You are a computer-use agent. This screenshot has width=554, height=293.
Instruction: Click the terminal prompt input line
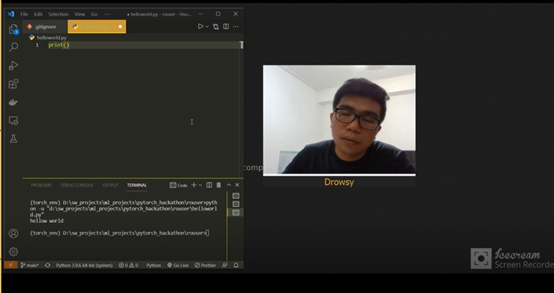[120, 233]
